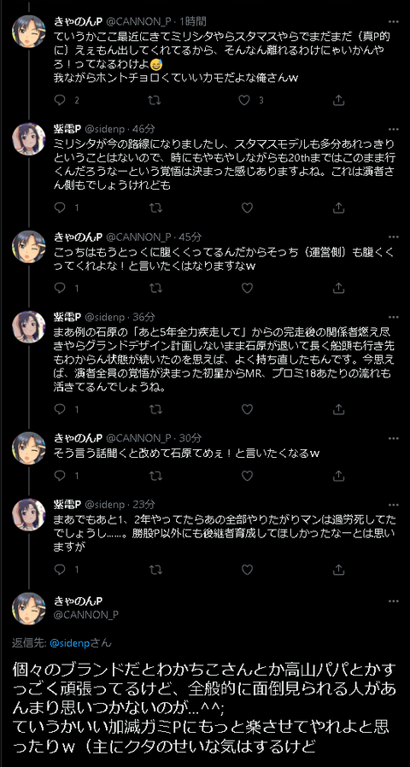Like the first tweet with 3 likes

(x=244, y=100)
